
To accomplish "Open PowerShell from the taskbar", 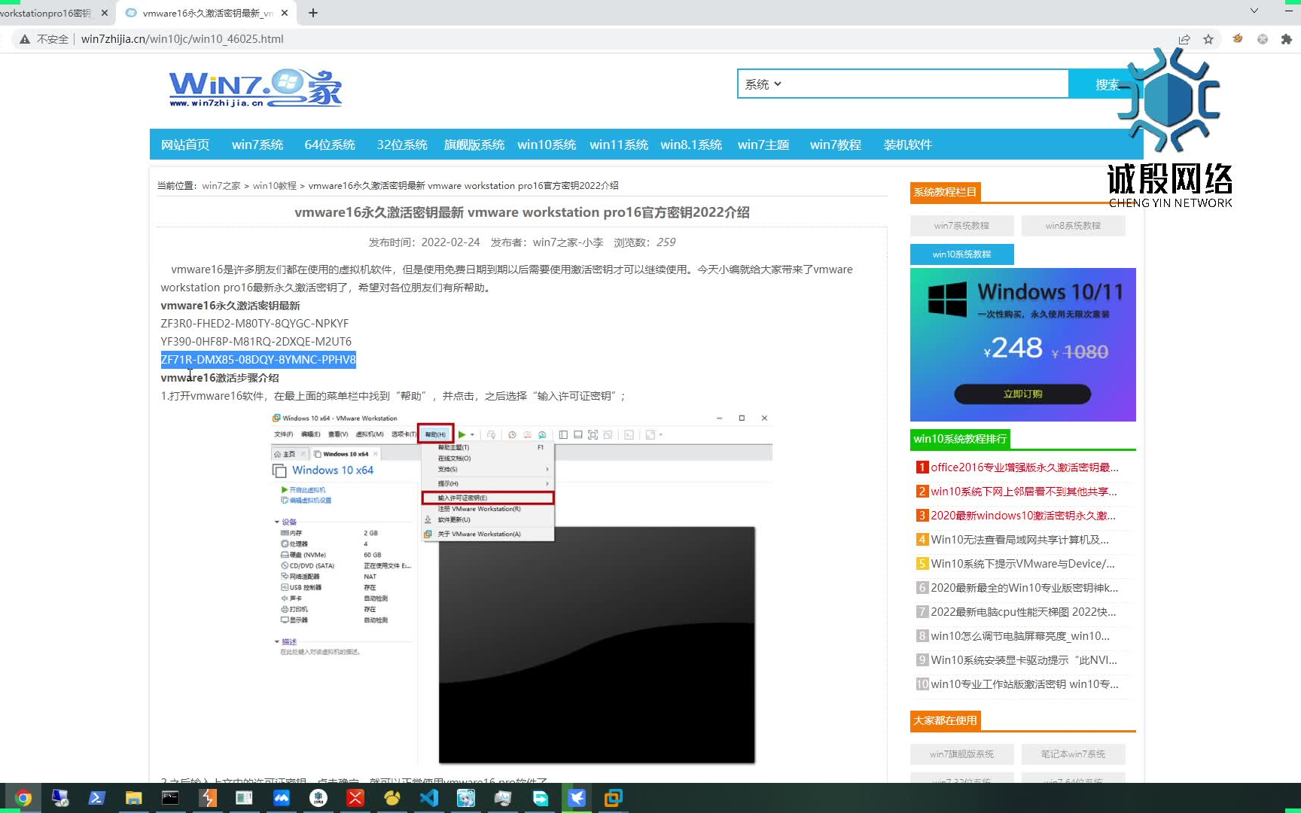I will click(x=97, y=798).
